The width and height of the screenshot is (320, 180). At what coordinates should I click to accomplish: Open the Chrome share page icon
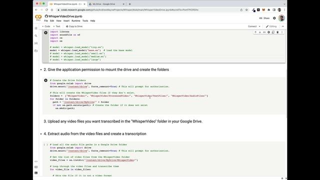click(241, 10)
